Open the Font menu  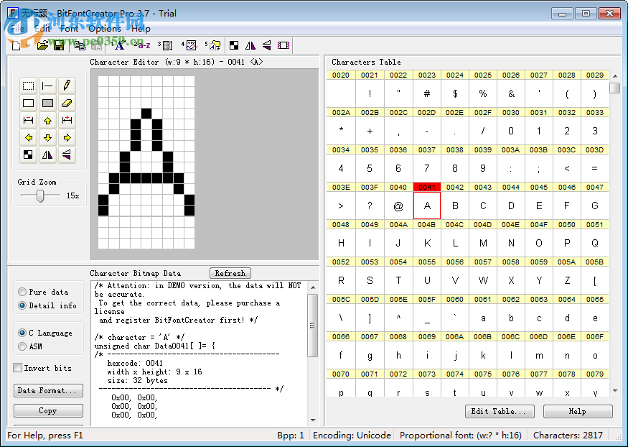point(70,29)
